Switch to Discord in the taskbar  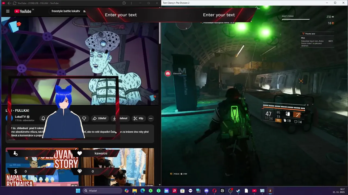pyautogui.click(x=206, y=191)
